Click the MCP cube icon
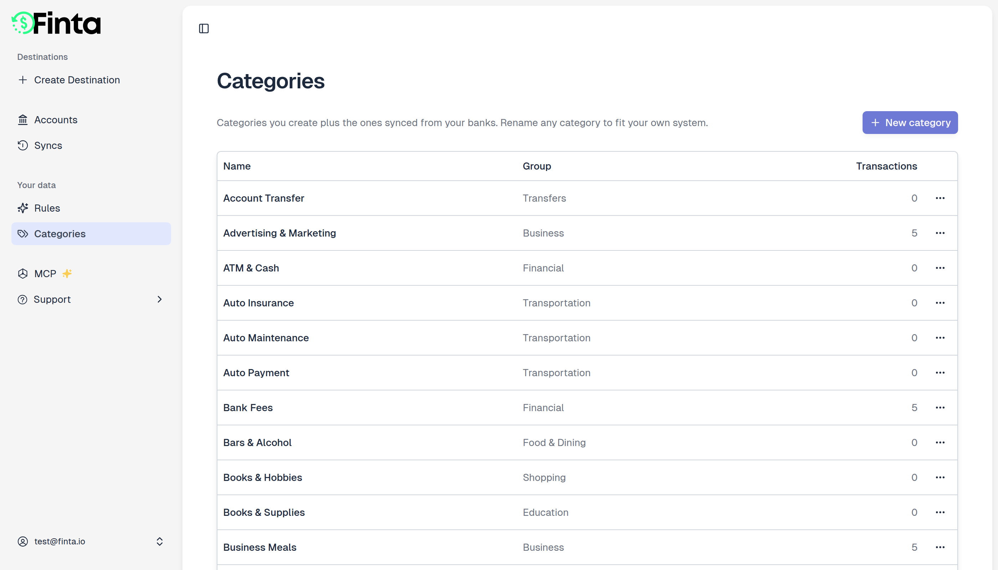Viewport: 998px width, 570px height. [x=23, y=274]
